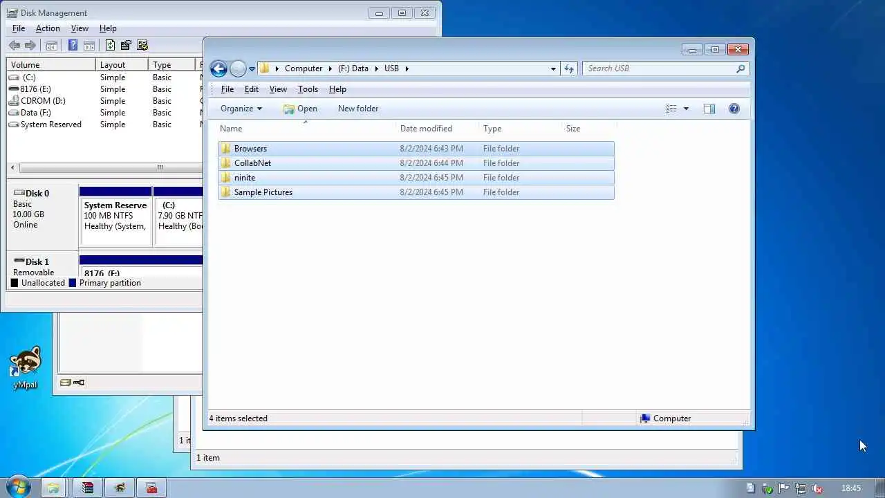This screenshot has height=498, width=885.
Task: Click Show/Hide Console Tree icon
Action: pyautogui.click(x=52, y=46)
